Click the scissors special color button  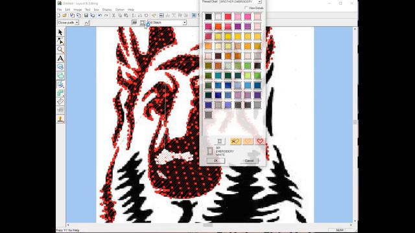coord(235,141)
